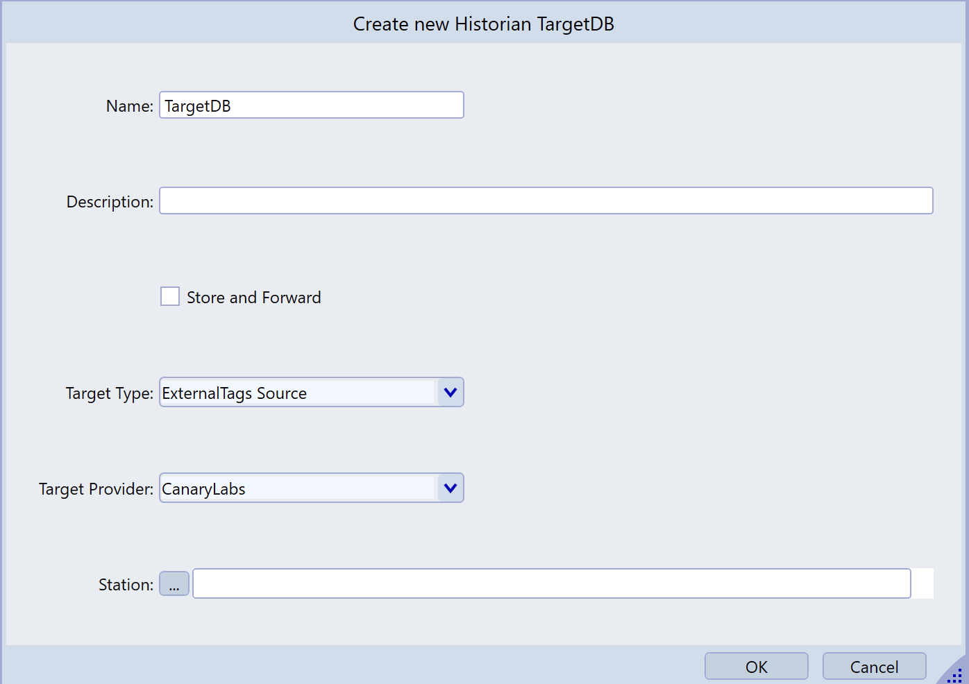
Task: Open the Target Provider dropdown arrow
Action: pos(450,488)
